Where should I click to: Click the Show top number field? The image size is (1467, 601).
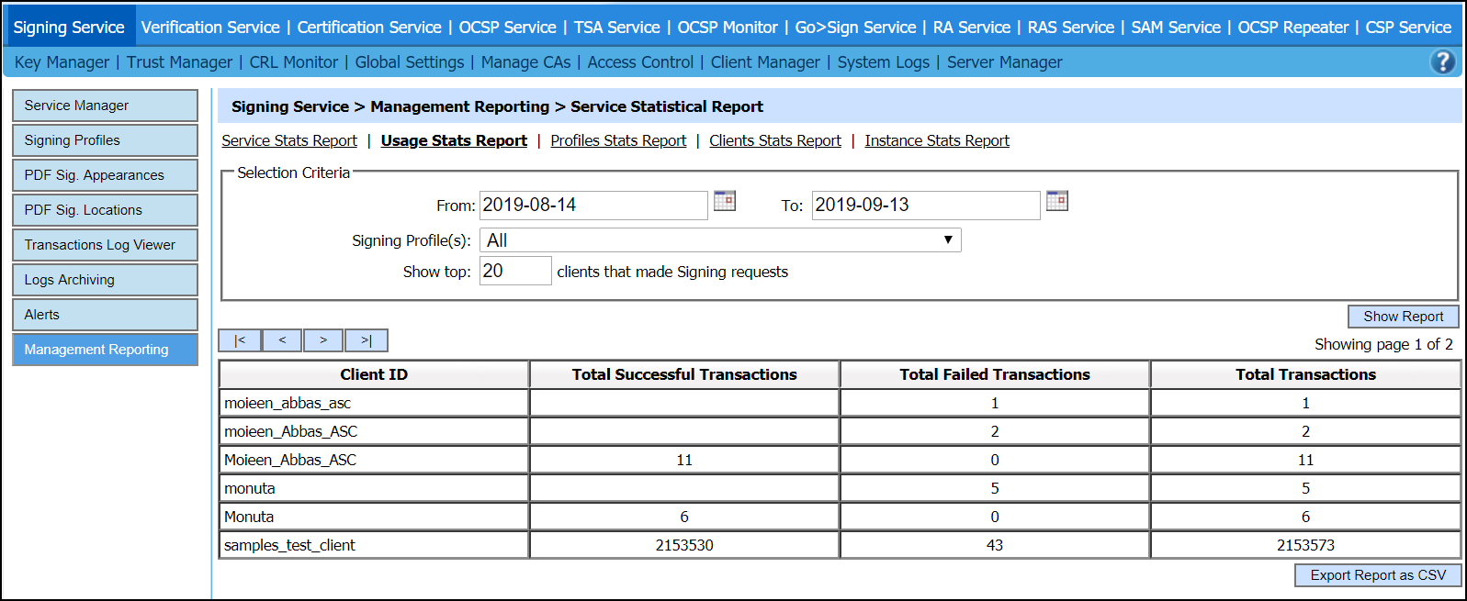[514, 272]
